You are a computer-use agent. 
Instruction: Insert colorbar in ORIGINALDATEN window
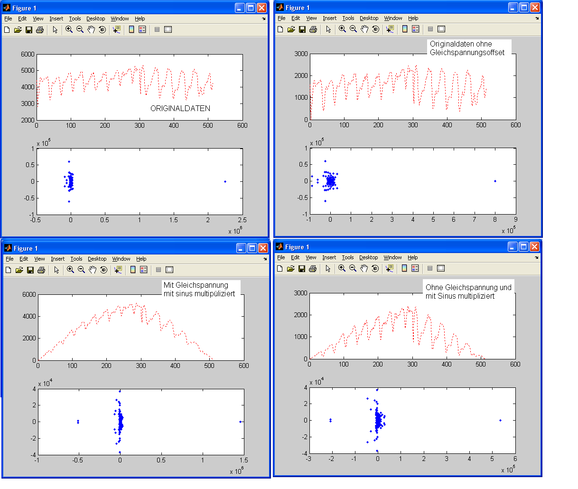click(x=131, y=29)
